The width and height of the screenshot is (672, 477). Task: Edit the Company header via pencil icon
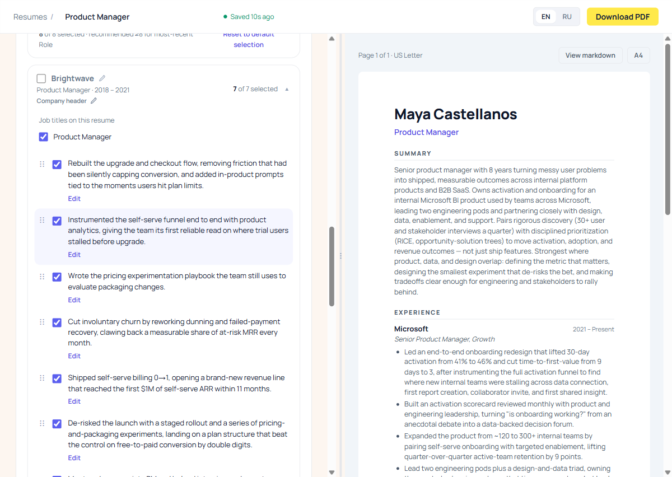(x=94, y=101)
